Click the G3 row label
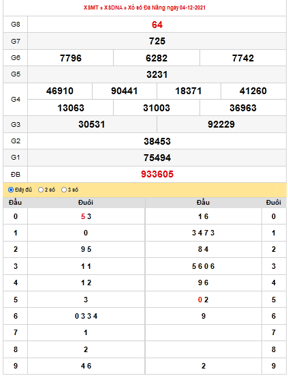The width and height of the screenshot is (288, 376). pos(16,124)
